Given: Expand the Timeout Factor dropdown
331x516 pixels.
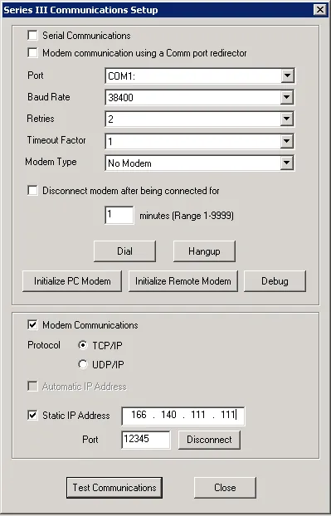Looking at the screenshot, I should [287, 141].
